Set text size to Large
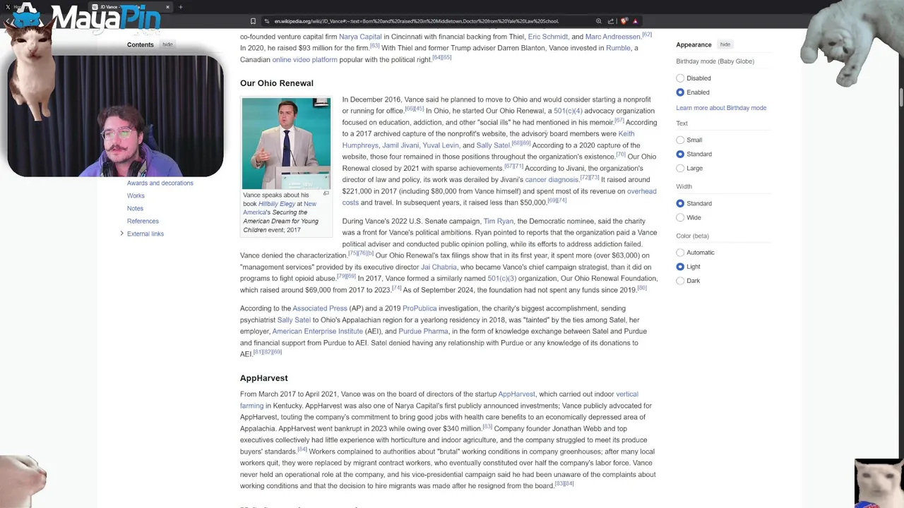 pos(680,169)
